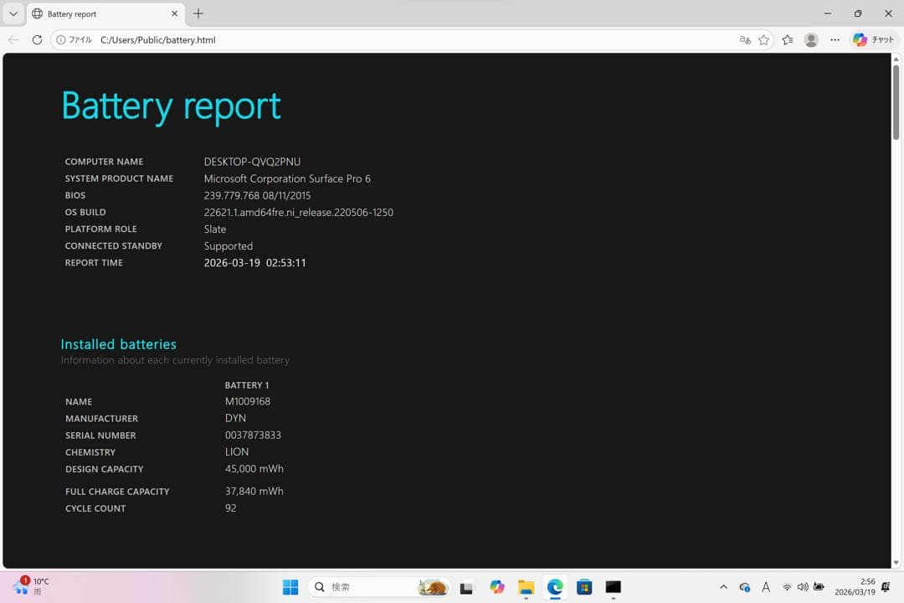
Task: Open Microsoft Store from the taskbar
Action: (584, 587)
